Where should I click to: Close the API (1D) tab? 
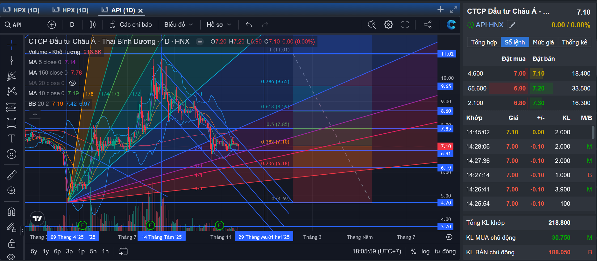pos(140,10)
